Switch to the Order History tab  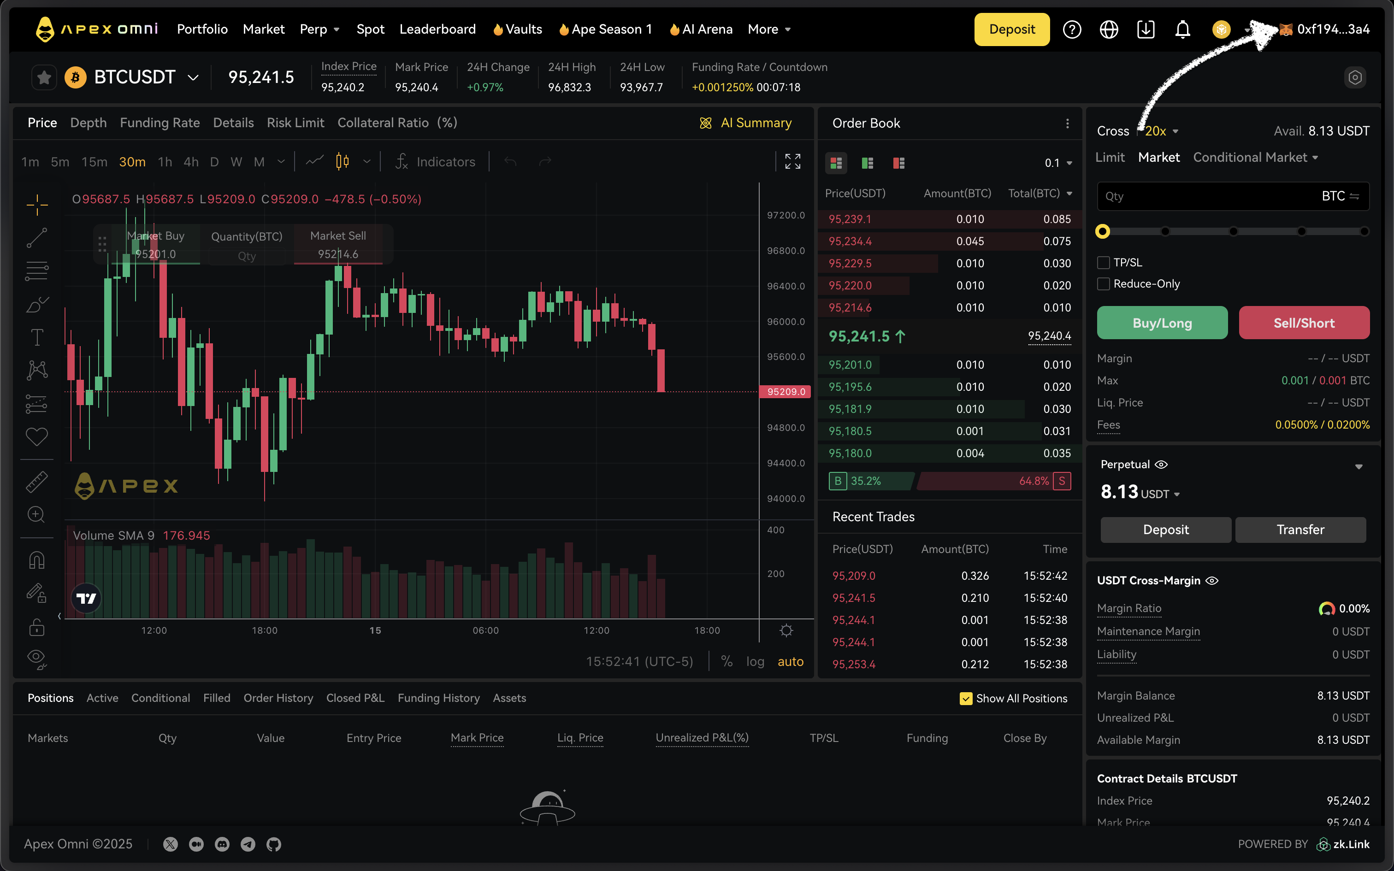278,698
